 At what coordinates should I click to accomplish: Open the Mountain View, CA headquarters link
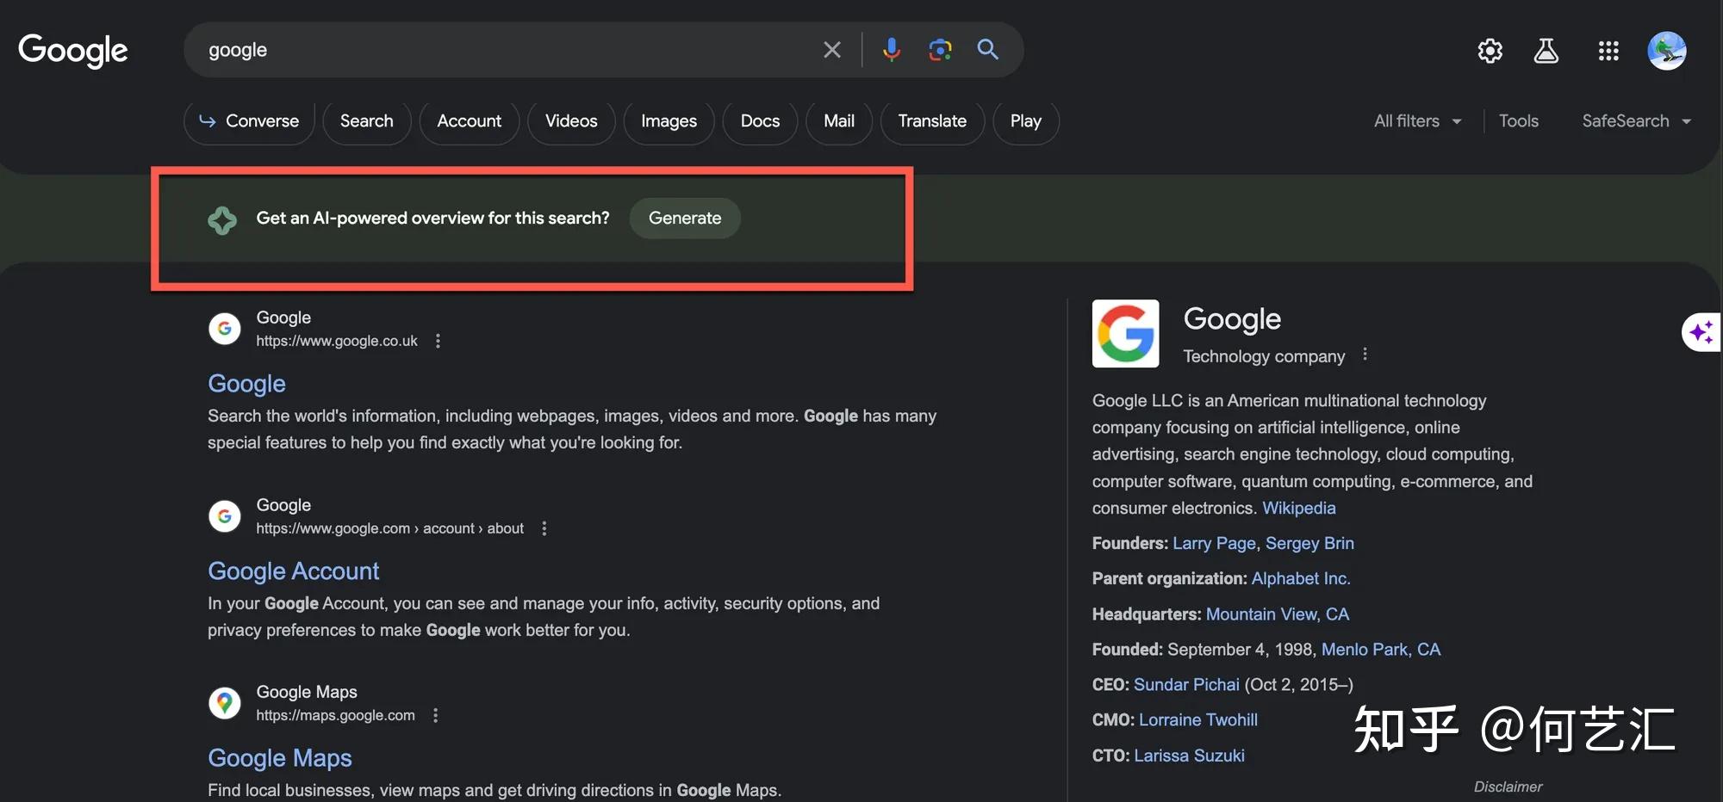point(1278,614)
